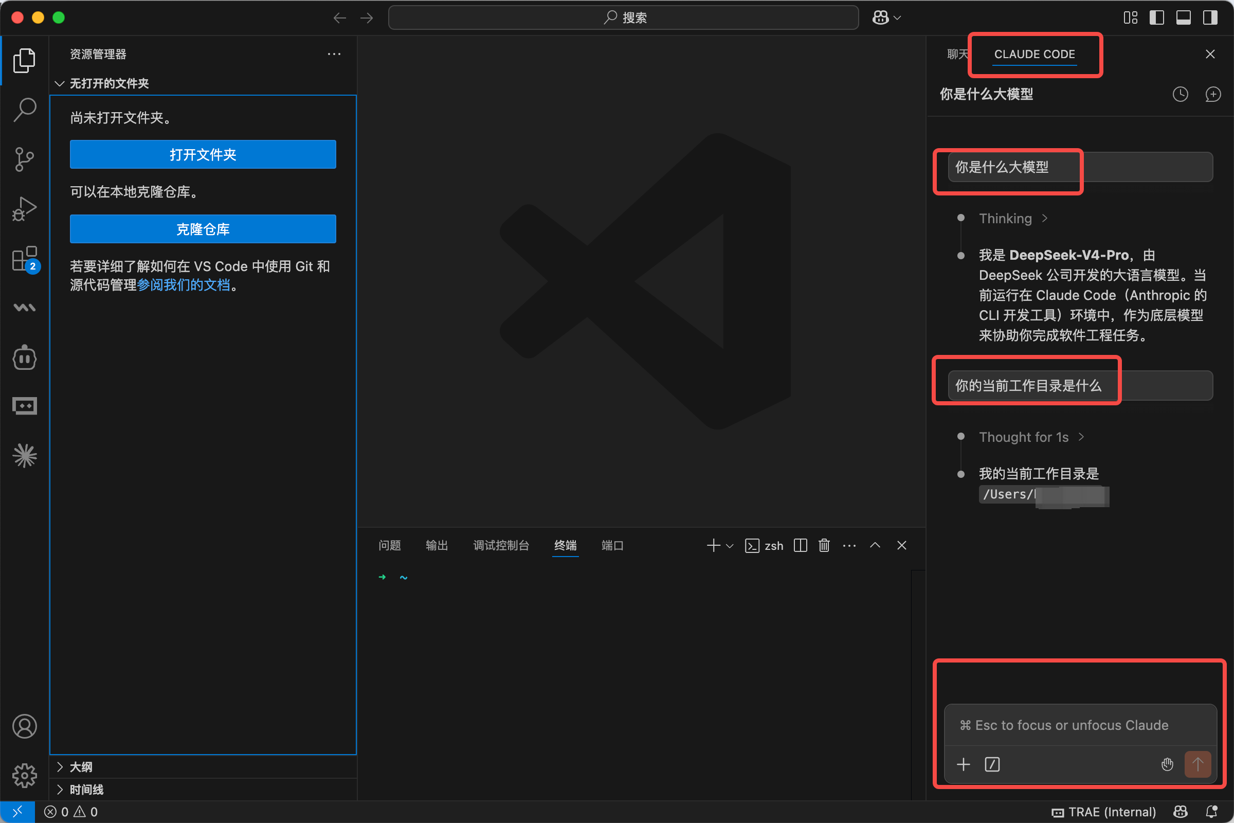Switch to the 终端 panel tab
Image resolution: width=1234 pixels, height=823 pixels.
(x=566, y=546)
